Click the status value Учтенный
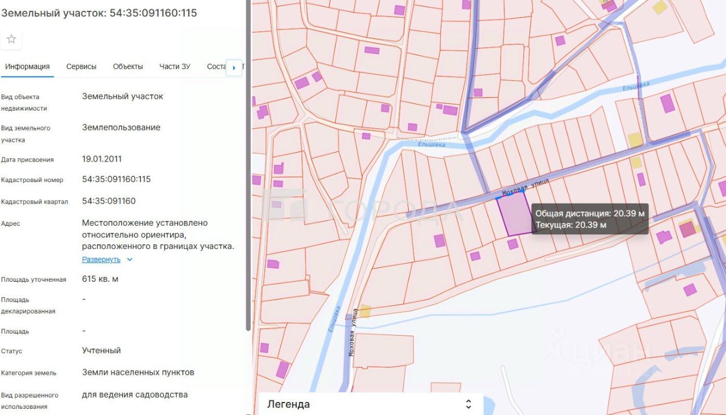Screen dimensions: 726x415 pyautogui.click(x=102, y=350)
